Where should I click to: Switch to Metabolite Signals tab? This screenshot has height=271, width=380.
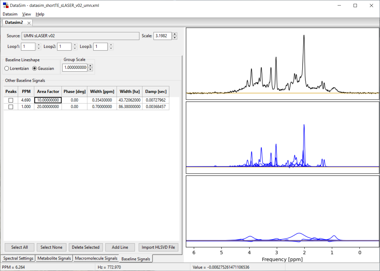click(x=54, y=258)
